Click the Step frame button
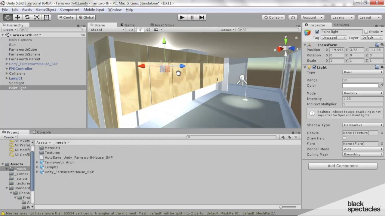This screenshot has height=216, width=385. point(202,17)
